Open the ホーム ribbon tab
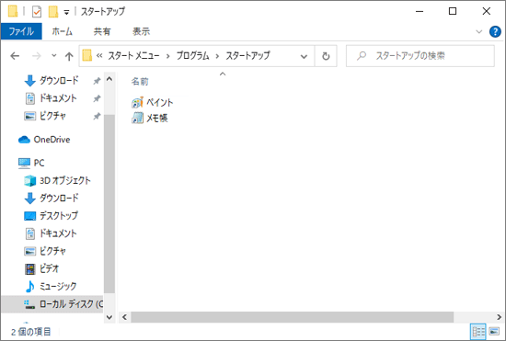Screen dimensions: 506x341 click(62, 31)
